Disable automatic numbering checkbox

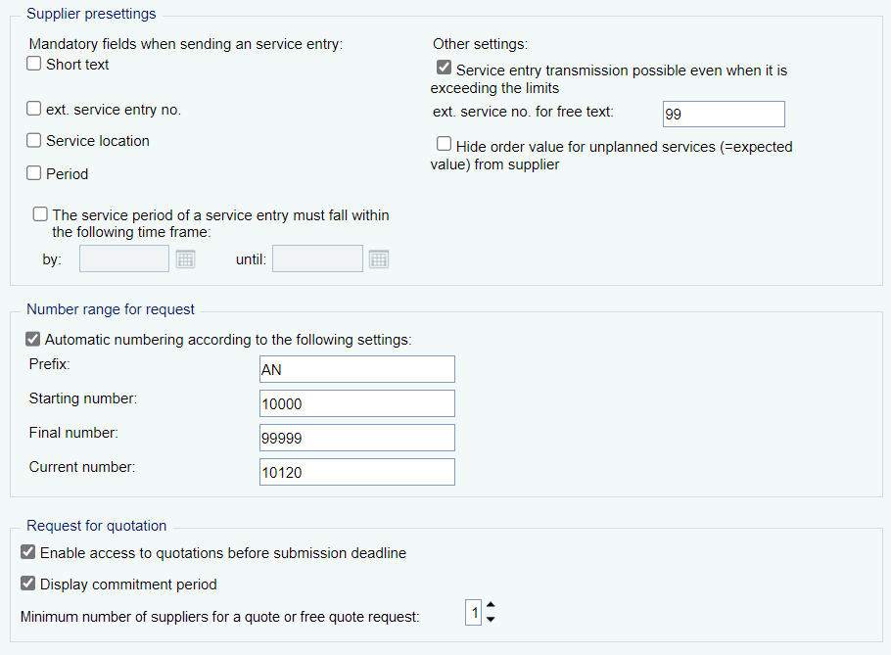pos(34,340)
